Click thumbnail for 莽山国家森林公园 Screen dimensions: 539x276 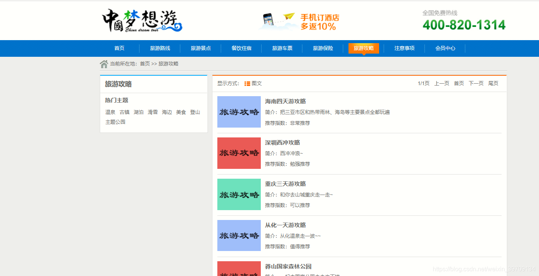[x=239, y=268]
